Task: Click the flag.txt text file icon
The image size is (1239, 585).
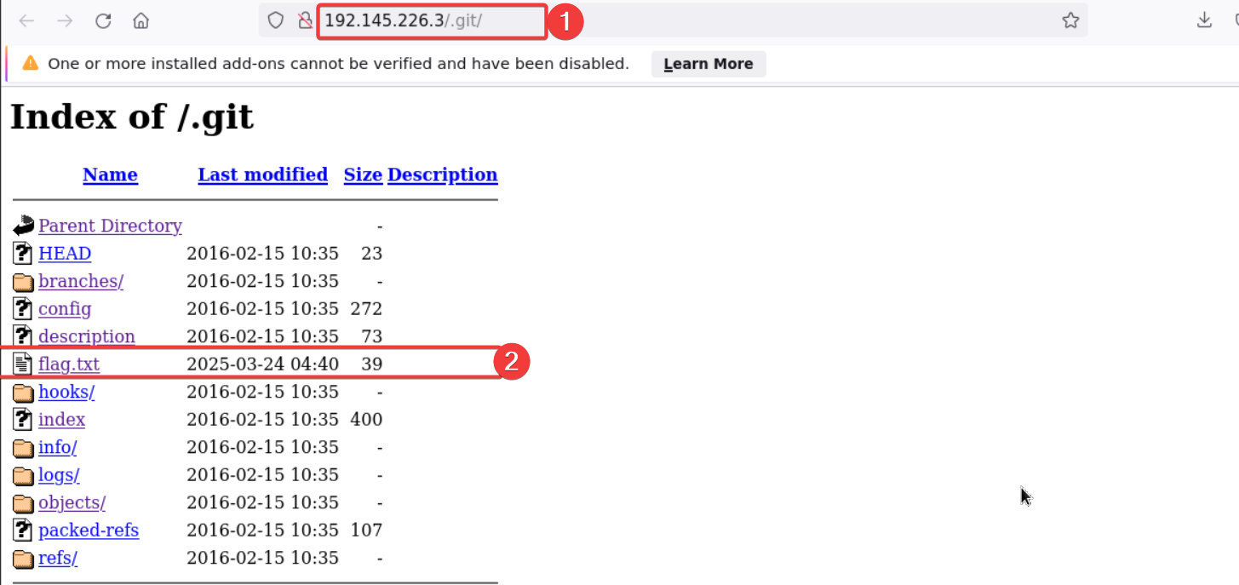Action: coord(23,364)
